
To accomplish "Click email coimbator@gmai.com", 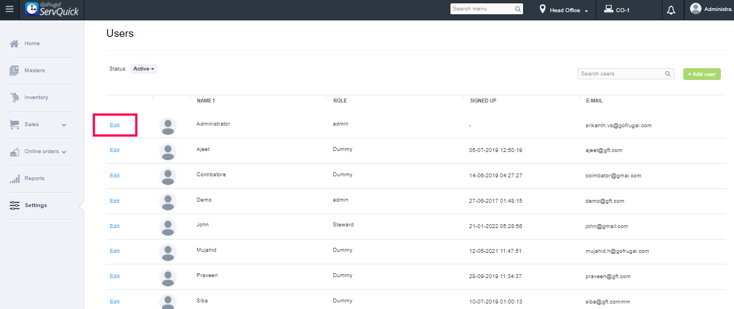I will [613, 176].
